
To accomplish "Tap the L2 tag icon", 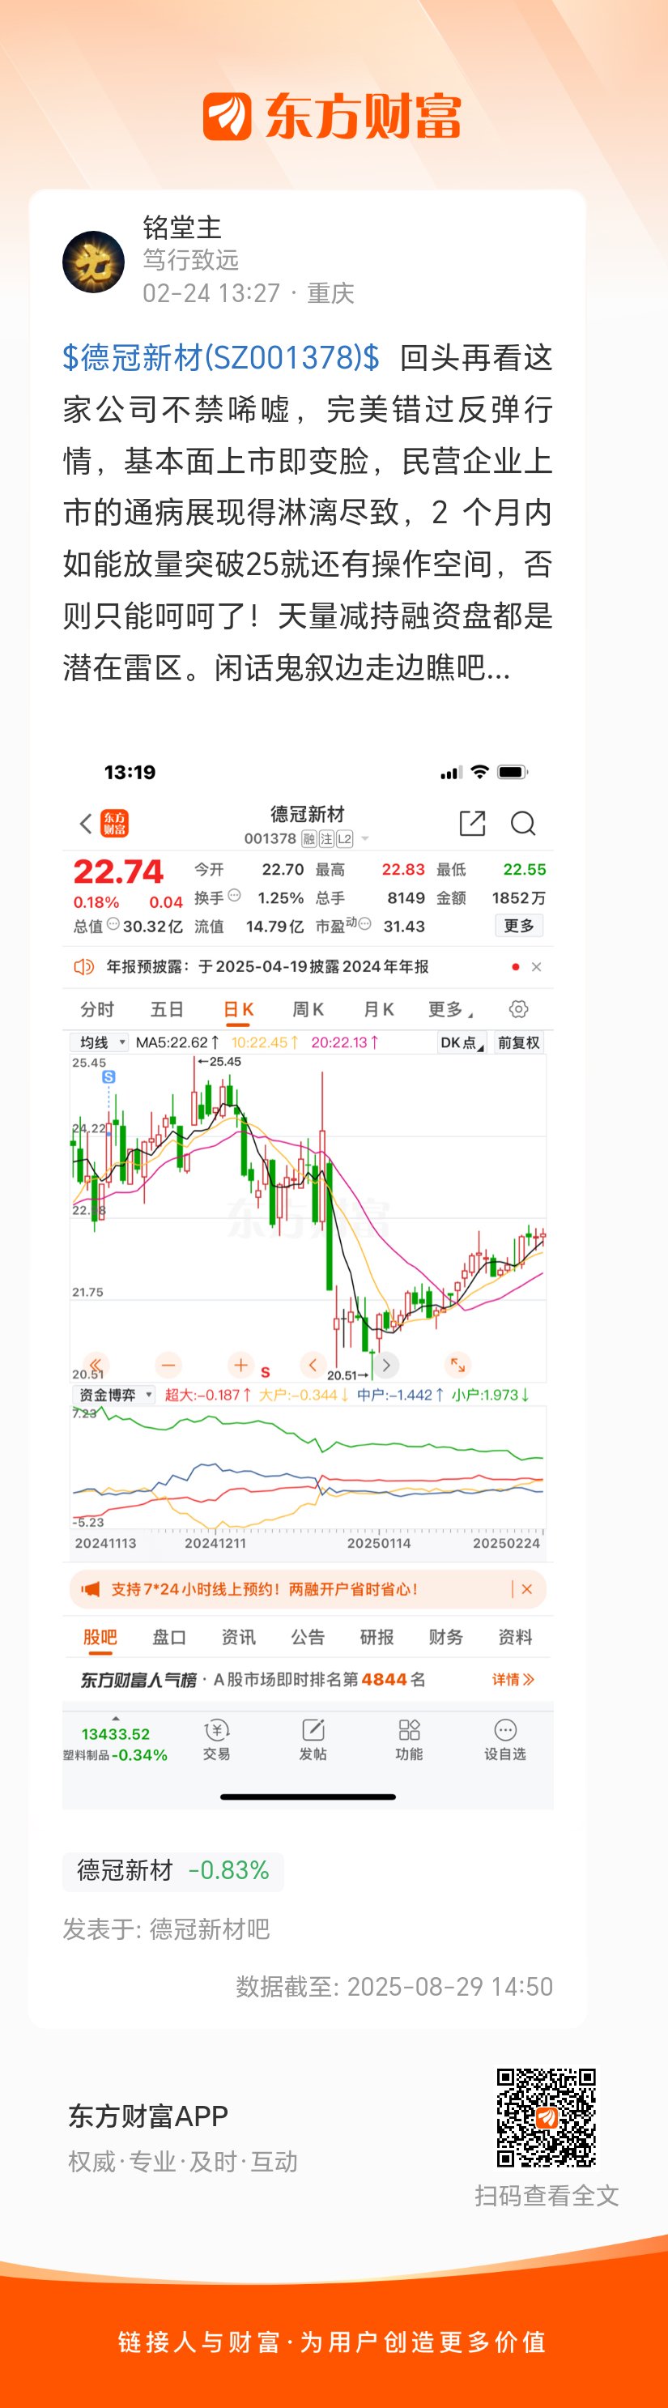I will click(x=345, y=838).
